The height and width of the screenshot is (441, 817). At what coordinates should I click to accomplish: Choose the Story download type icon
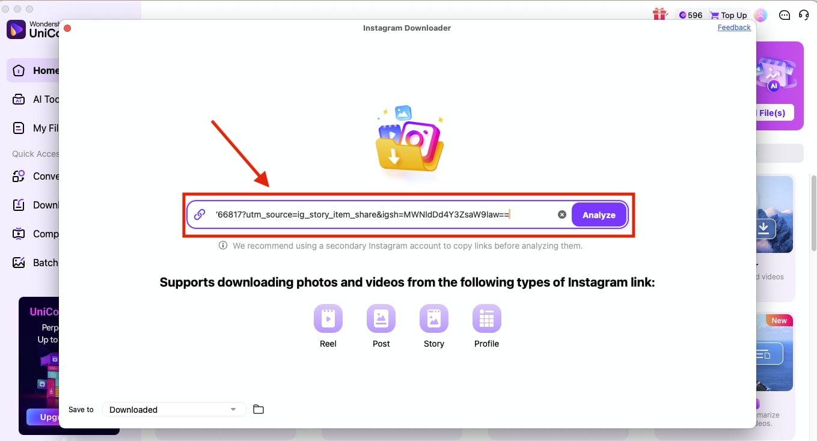pyautogui.click(x=433, y=318)
